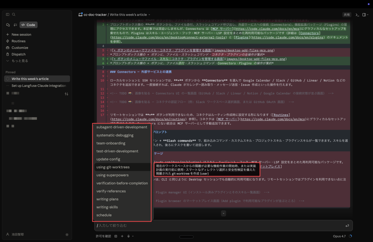Open the Opus 4.7 model selector
This screenshot has height=242, width=373.
(x=339, y=236)
